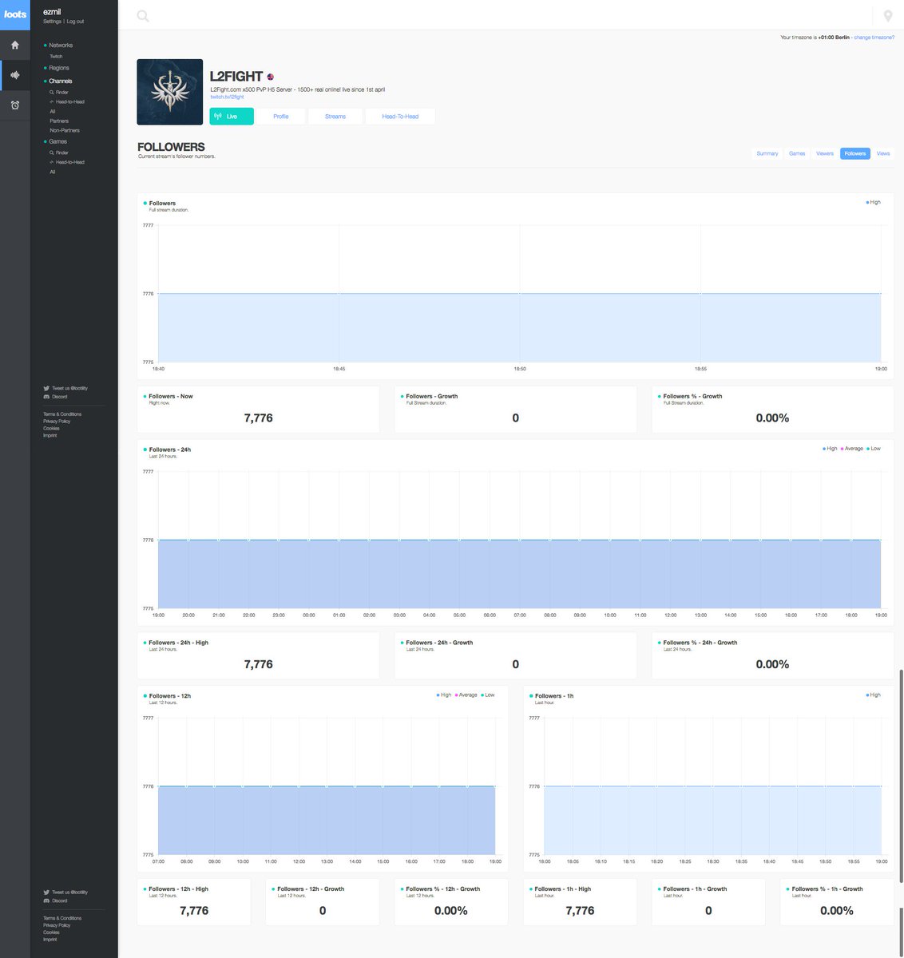Select the waveform streams sidebar icon
The width and height of the screenshot is (904, 958).
point(15,75)
